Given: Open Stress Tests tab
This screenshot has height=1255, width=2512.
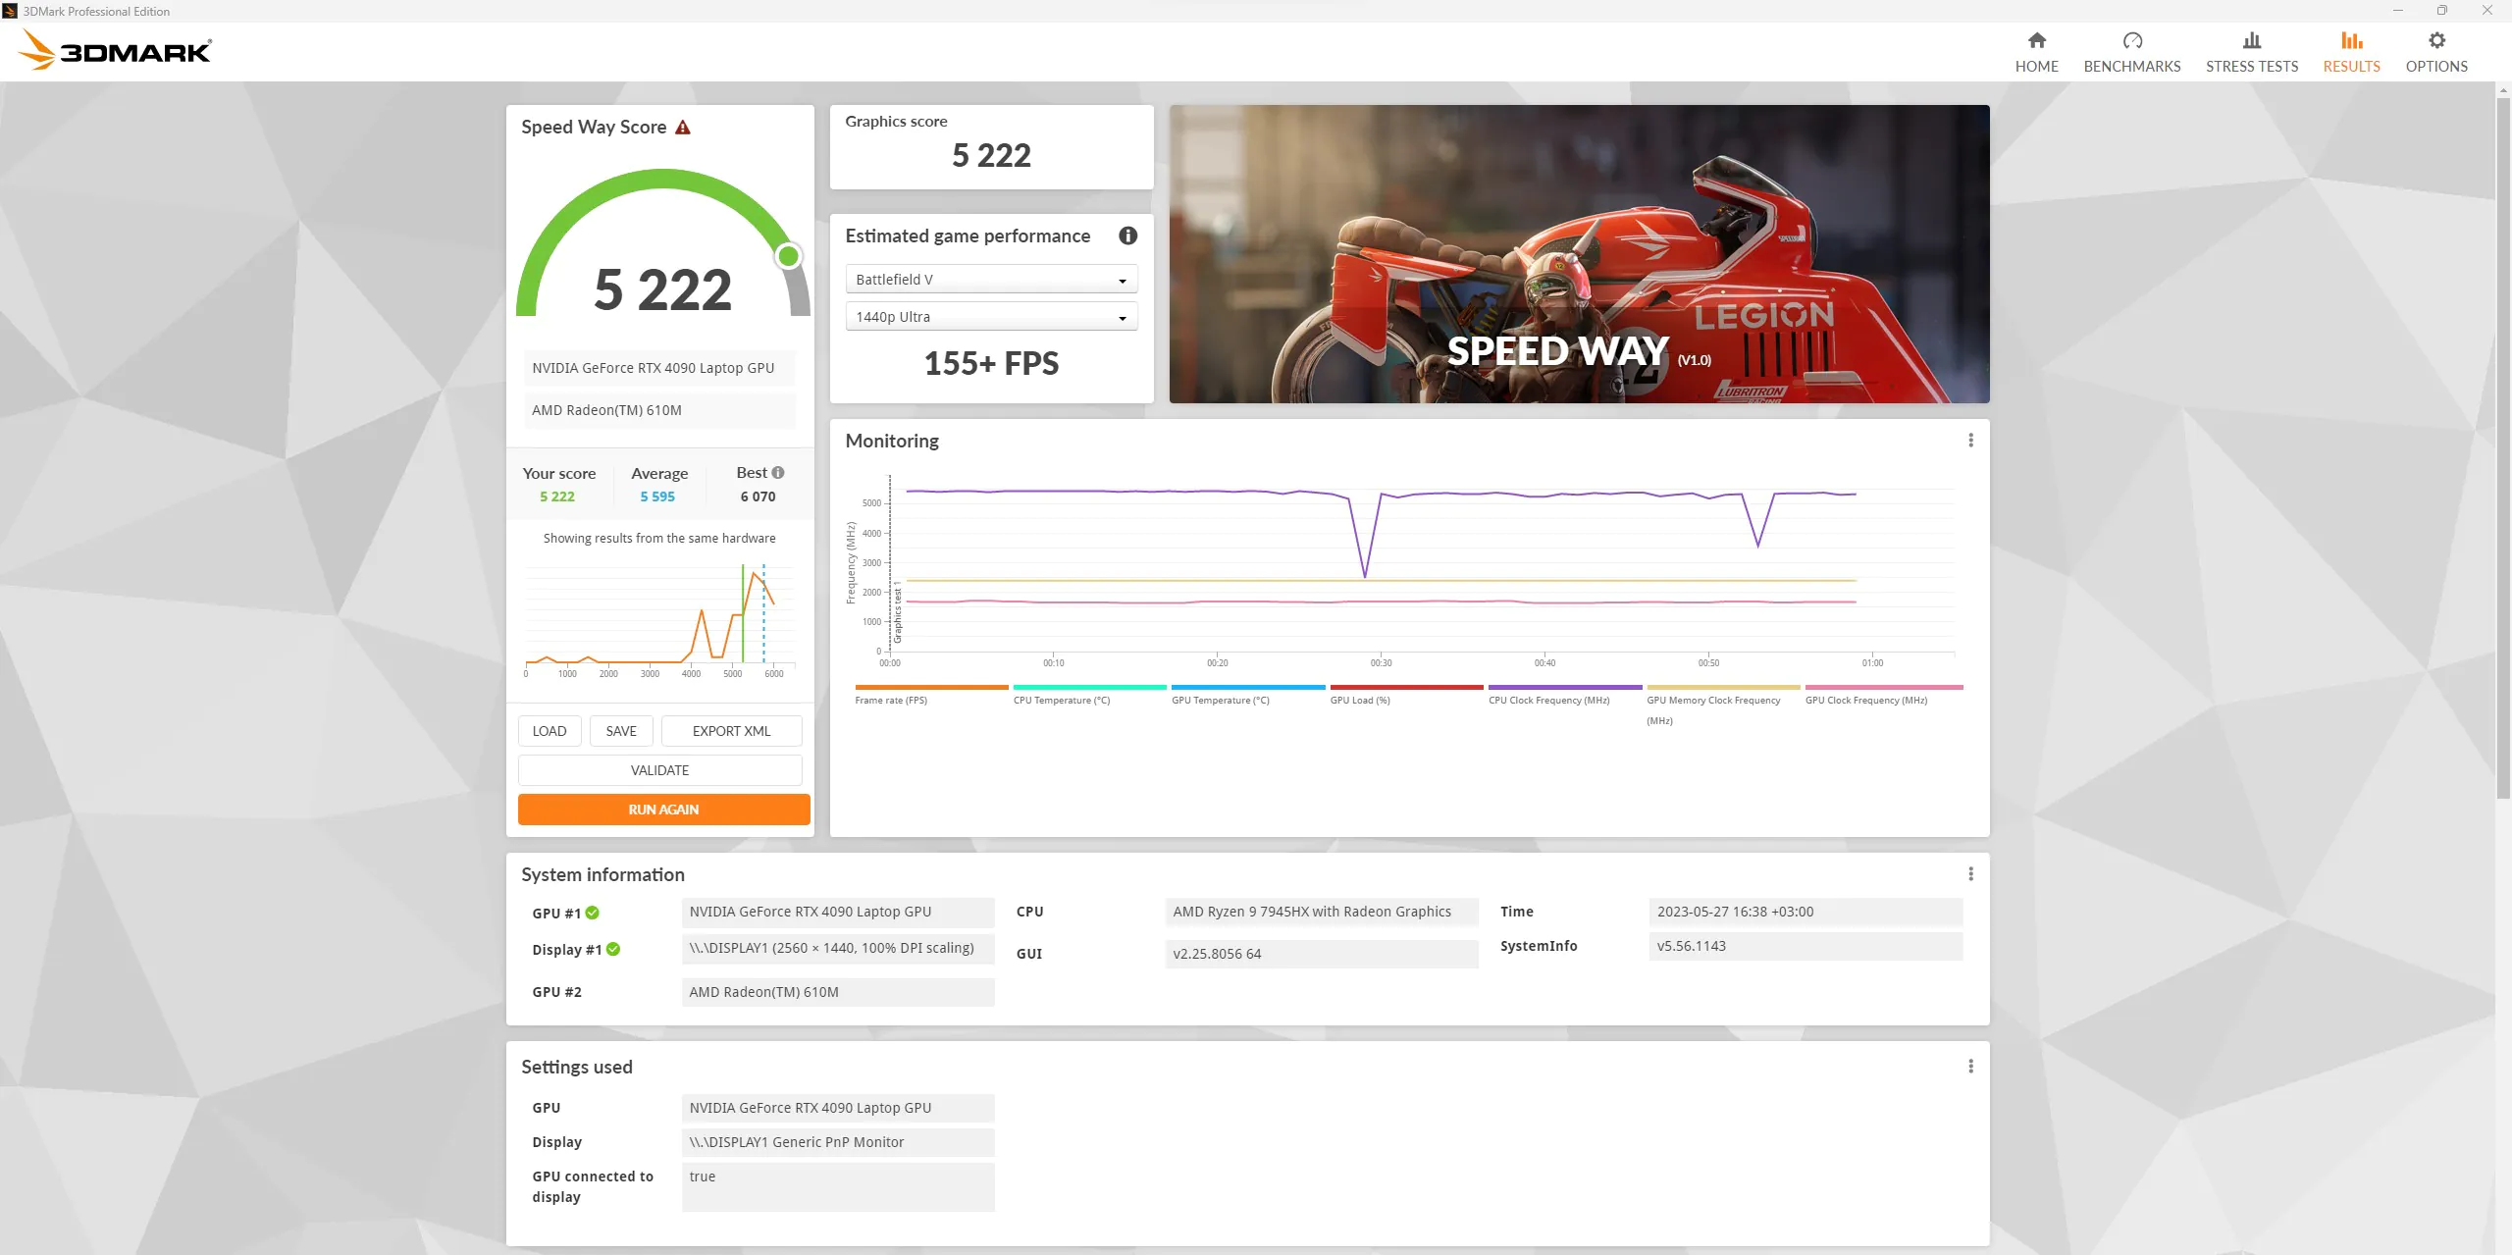Looking at the screenshot, I should tap(2251, 52).
